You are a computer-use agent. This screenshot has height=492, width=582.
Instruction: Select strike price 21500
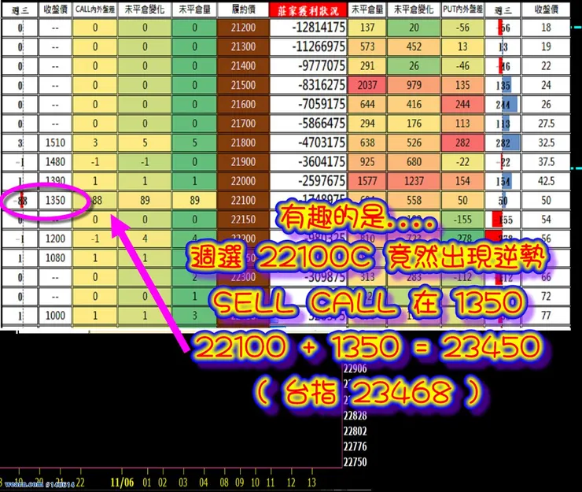pos(243,85)
